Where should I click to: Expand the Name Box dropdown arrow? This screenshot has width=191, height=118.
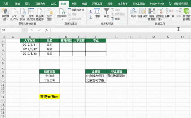(x=20, y=30)
